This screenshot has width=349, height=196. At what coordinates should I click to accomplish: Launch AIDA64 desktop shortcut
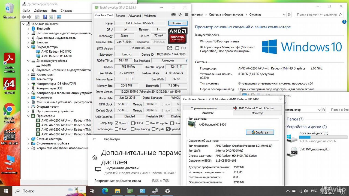[x=9, y=86]
